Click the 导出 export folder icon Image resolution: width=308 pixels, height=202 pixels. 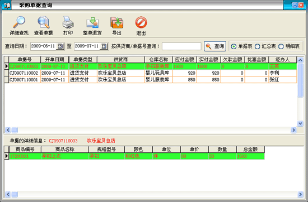click(116, 22)
